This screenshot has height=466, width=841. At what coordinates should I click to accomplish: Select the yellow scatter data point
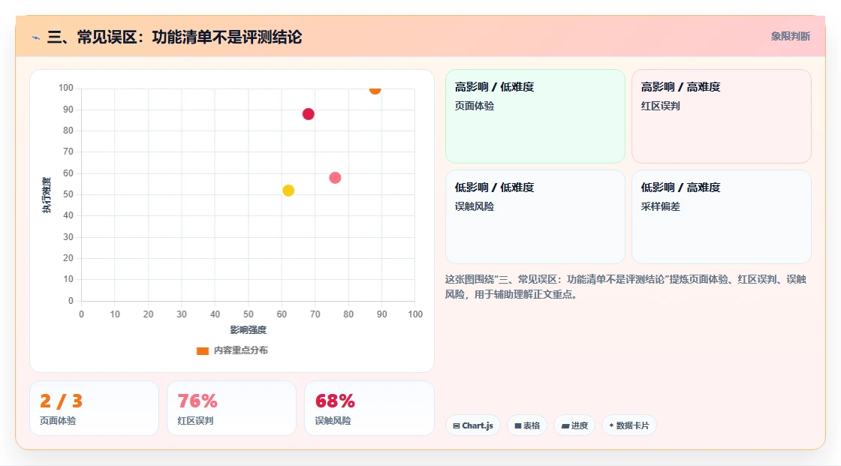(288, 191)
